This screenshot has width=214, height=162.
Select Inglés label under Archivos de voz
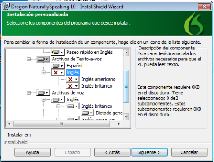73,99
